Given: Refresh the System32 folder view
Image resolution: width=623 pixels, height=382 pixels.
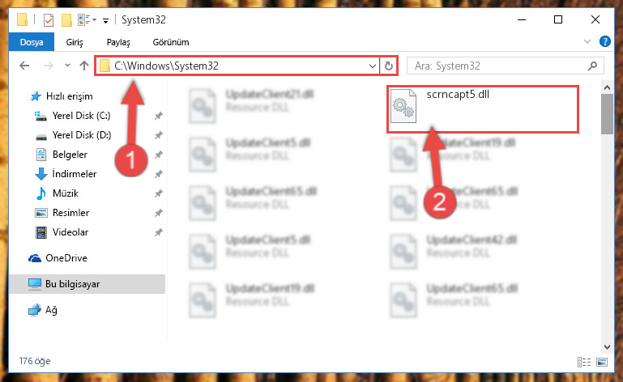Looking at the screenshot, I should click(x=389, y=66).
